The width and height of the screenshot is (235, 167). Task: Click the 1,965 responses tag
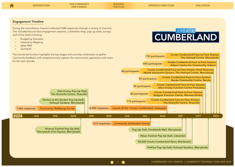click(x=26, y=108)
